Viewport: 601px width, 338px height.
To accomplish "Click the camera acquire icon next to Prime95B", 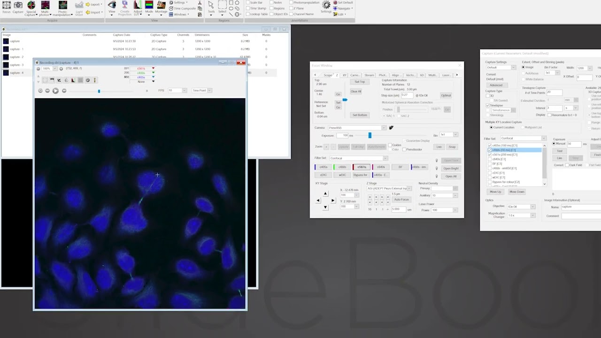I will point(391,128).
